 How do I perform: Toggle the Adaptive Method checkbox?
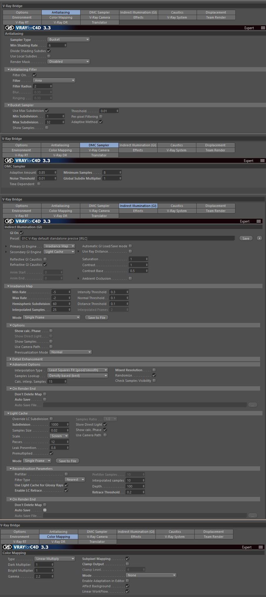[x=101, y=122]
